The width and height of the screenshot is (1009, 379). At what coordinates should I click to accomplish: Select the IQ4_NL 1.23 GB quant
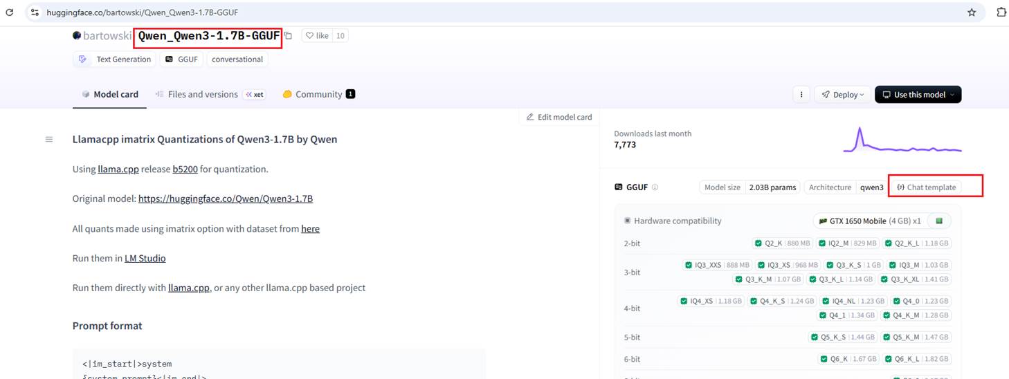pyautogui.click(x=853, y=301)
